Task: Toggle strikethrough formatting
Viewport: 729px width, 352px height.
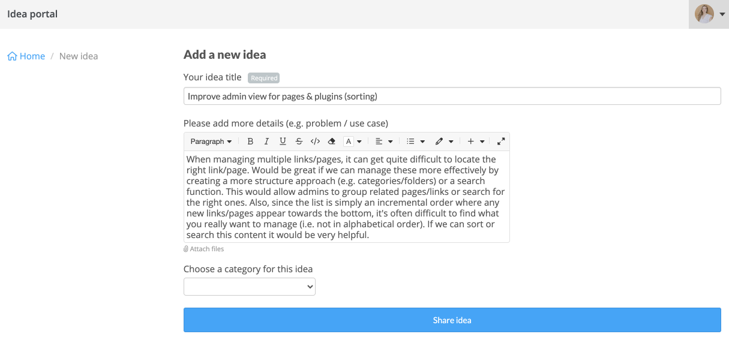Action: point(299,142)
